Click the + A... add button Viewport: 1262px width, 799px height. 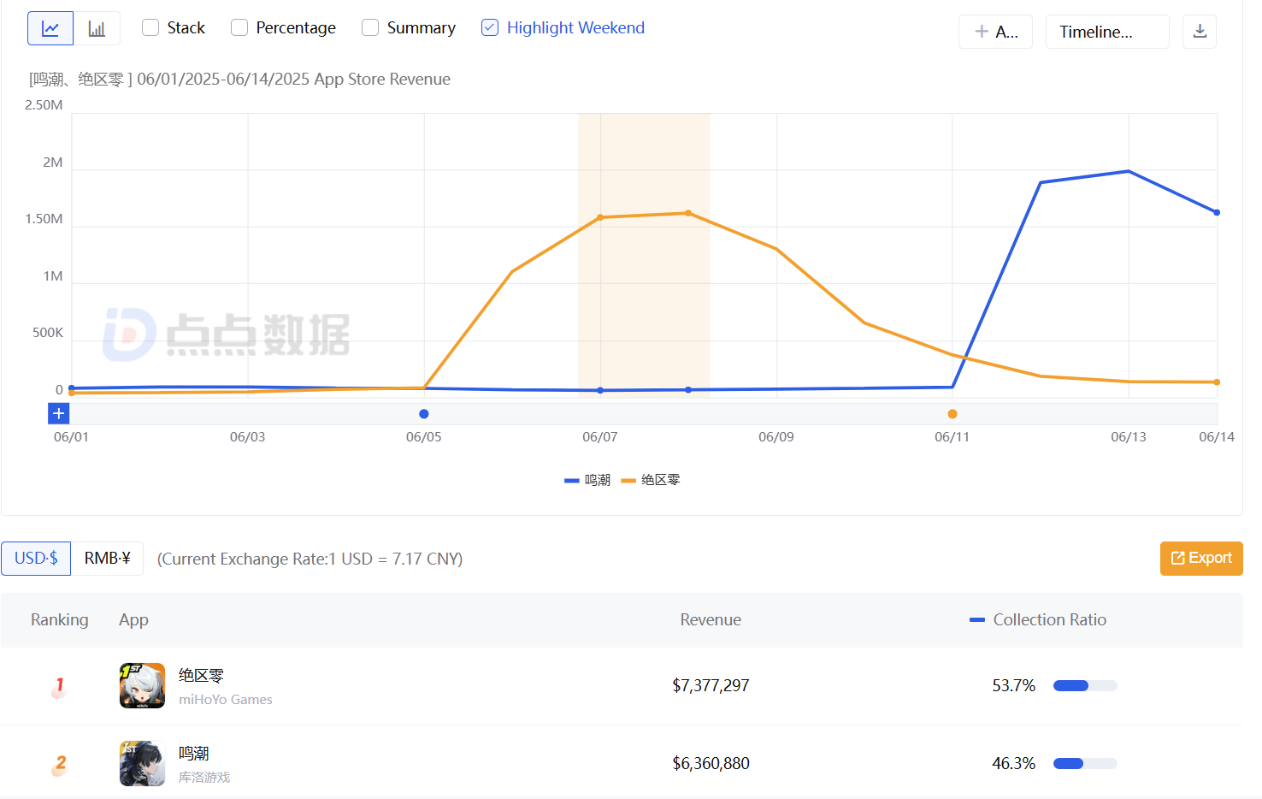pos(995,32)
